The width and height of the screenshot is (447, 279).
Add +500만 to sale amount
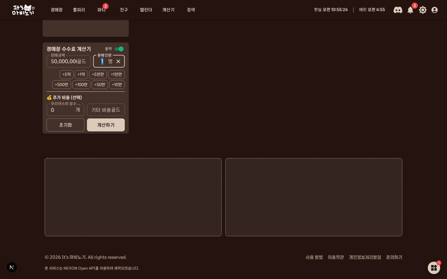(61, 85)
